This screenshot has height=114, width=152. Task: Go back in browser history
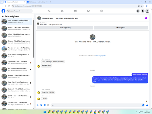tap(2, 6)
